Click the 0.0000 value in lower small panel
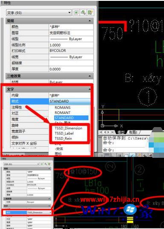The width and height of the screenshot is (164, 229). 30,195
